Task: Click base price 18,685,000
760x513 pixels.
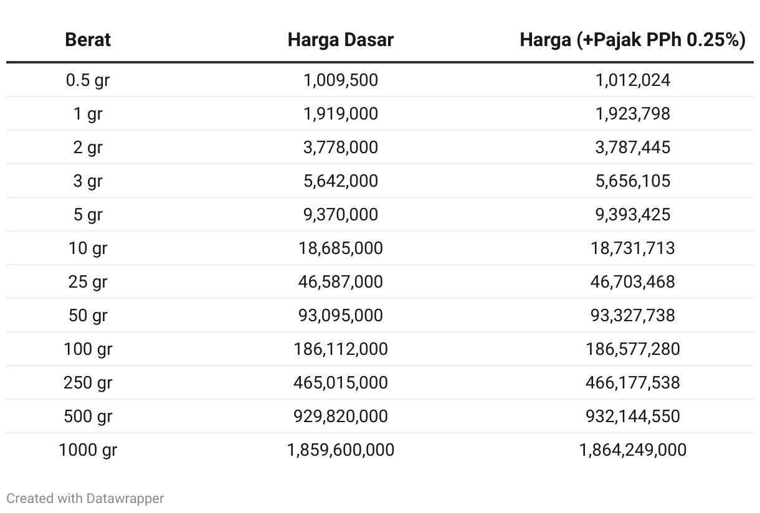Action: pos(341,248)
